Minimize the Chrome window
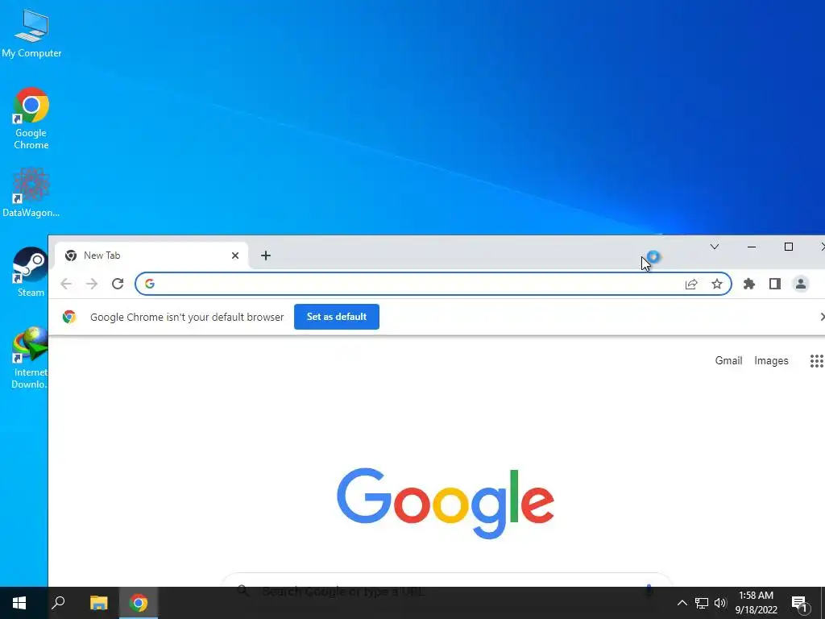This screenshot has width=825, height=619. coord(752,247)
